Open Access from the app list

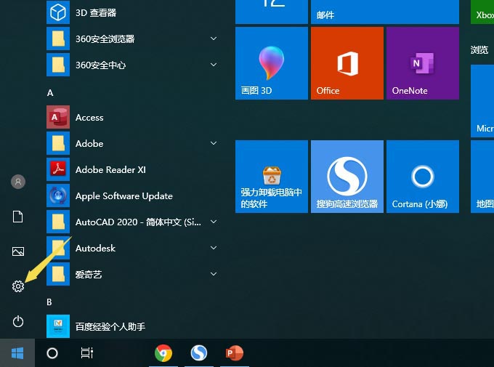[x=131, y=117]
